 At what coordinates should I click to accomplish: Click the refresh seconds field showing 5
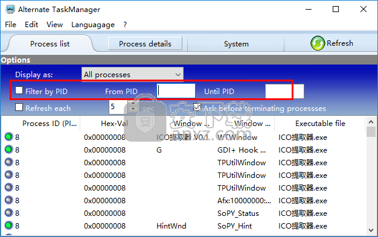tap(118, 107)
